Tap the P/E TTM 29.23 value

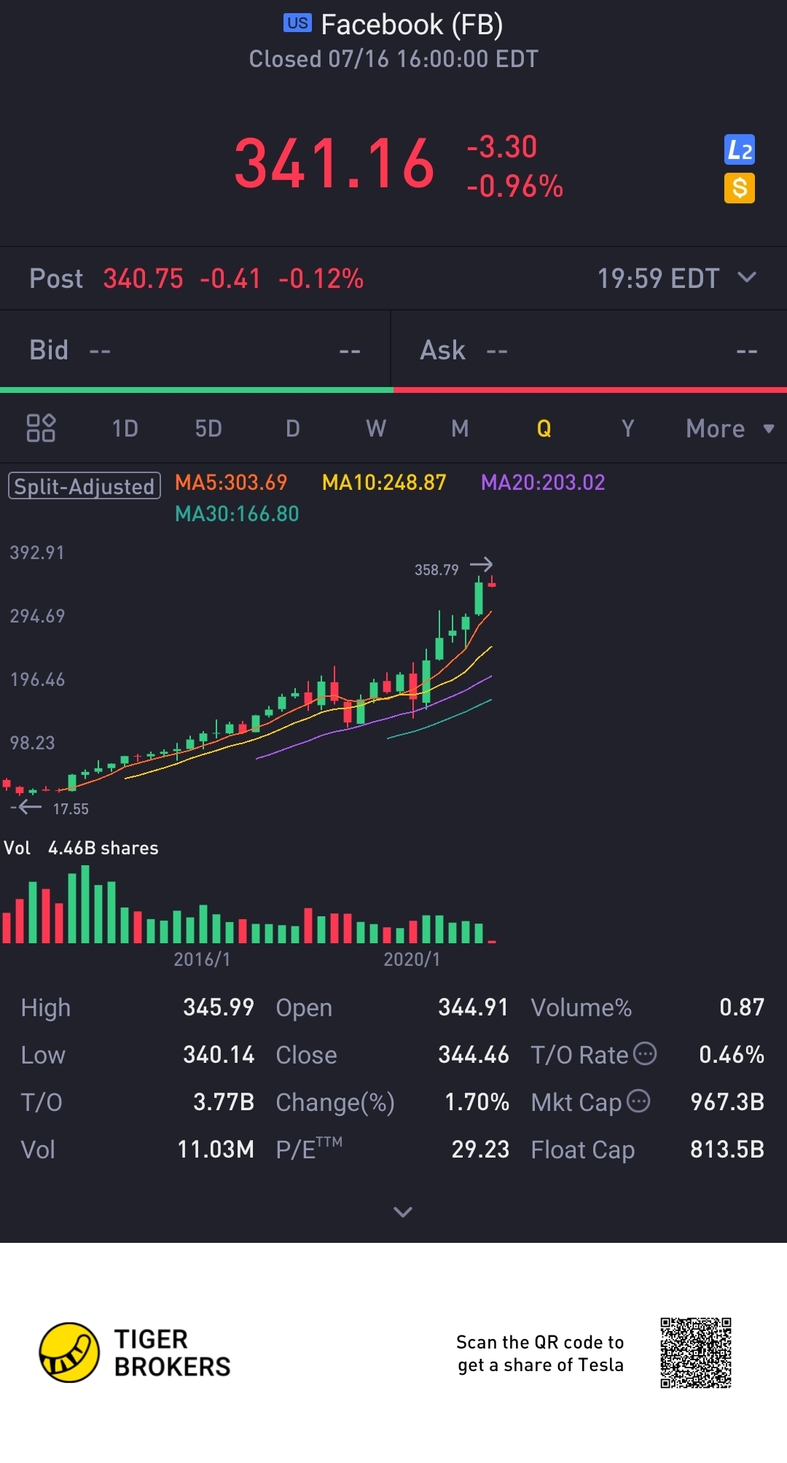480,1150
